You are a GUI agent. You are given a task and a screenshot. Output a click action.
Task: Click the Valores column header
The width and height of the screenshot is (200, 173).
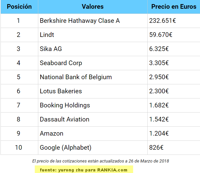(x=93, y=7)
